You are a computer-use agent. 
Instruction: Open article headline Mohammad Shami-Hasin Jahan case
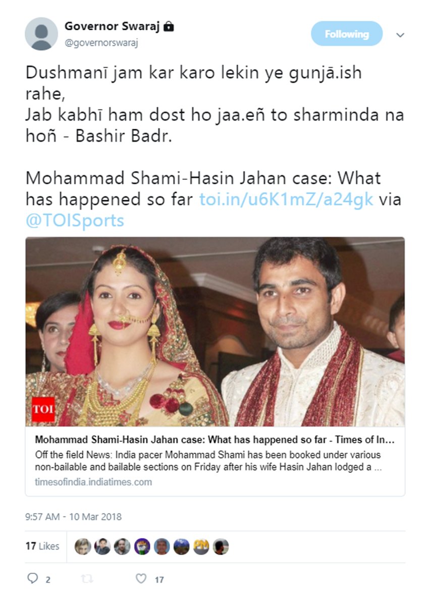point(215,440)
